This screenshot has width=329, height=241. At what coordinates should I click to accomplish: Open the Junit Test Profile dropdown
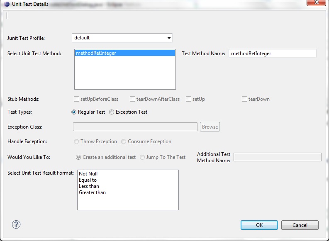coord(122,38)
